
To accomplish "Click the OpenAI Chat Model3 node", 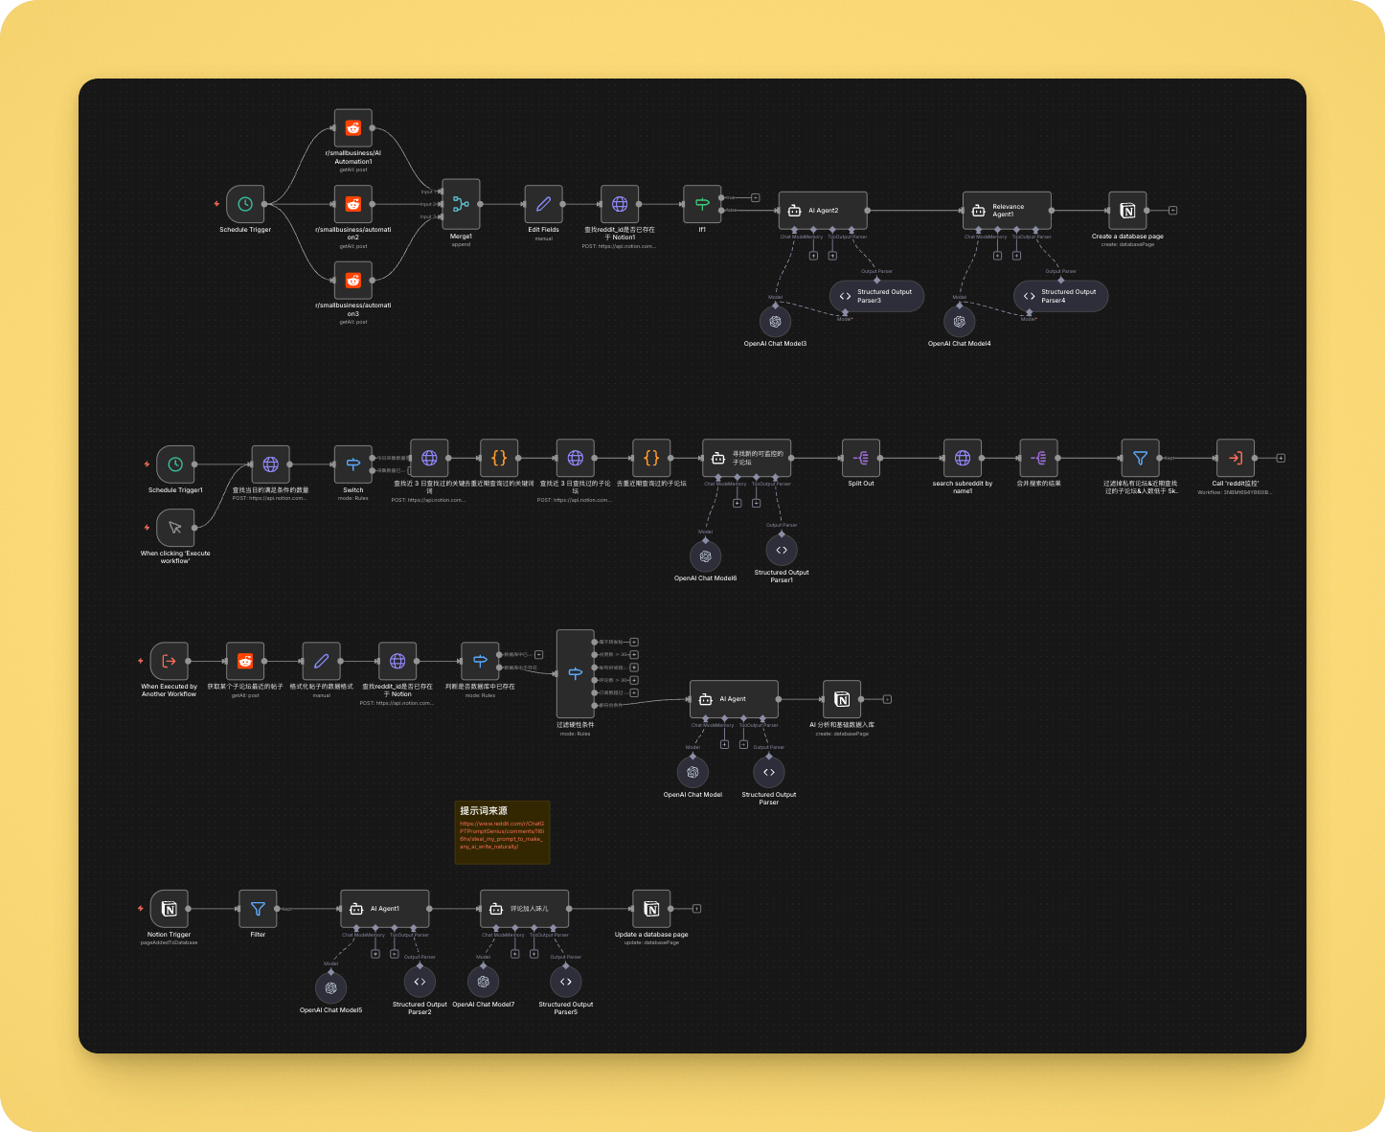I will (775, 322).
